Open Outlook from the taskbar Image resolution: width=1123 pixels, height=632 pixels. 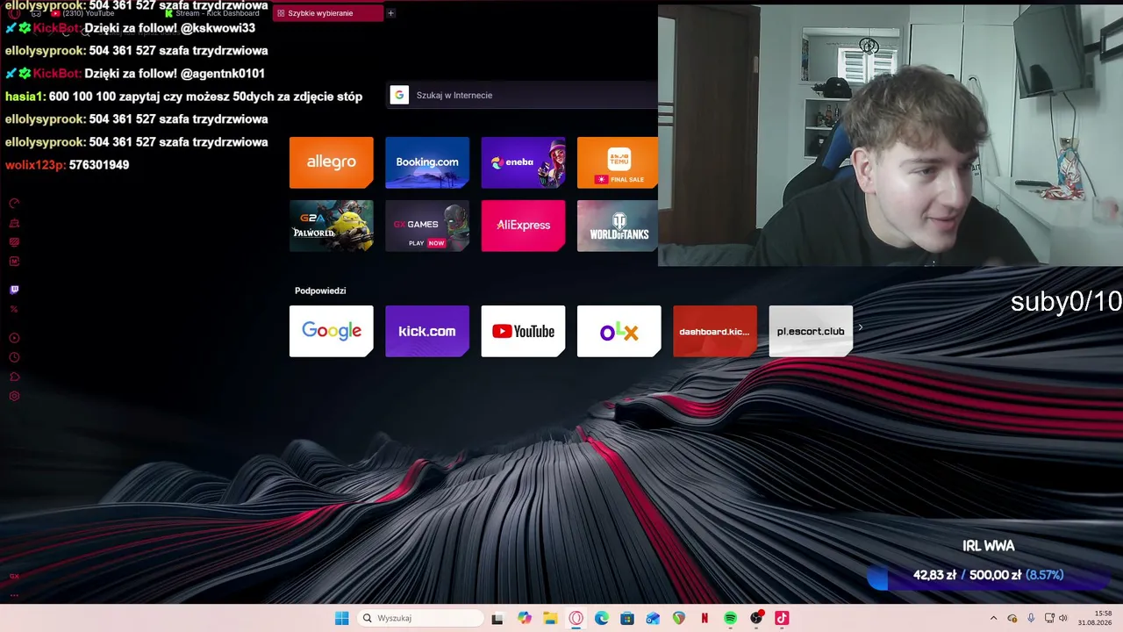[x=653, y=618]
